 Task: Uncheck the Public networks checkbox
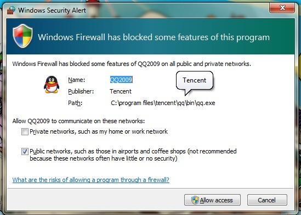click(x=25, y=151)
